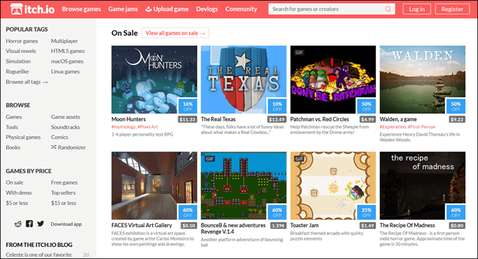The height and width of the screenshot is (259, 478).
Task: Open the Toaster Jam thumbnail
Action: pos(333,186)
